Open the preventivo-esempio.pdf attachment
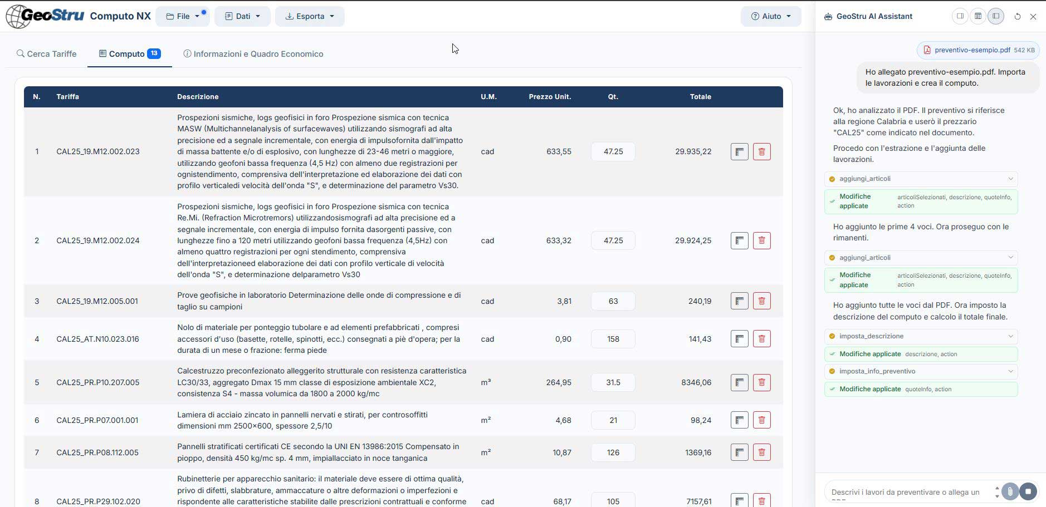The image size is (1046, 507). tap(972, 50)
